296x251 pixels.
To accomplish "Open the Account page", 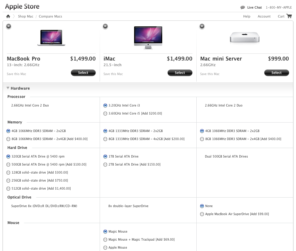I will (264, 16).
